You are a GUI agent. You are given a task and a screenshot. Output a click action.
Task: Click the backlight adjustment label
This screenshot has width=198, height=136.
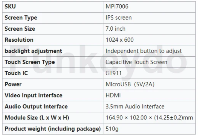[x=33, y=51]
